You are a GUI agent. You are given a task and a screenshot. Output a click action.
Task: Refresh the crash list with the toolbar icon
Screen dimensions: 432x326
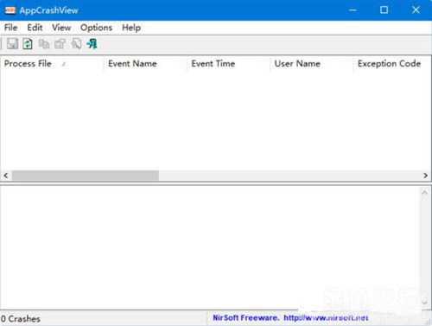tap(28, 44)
